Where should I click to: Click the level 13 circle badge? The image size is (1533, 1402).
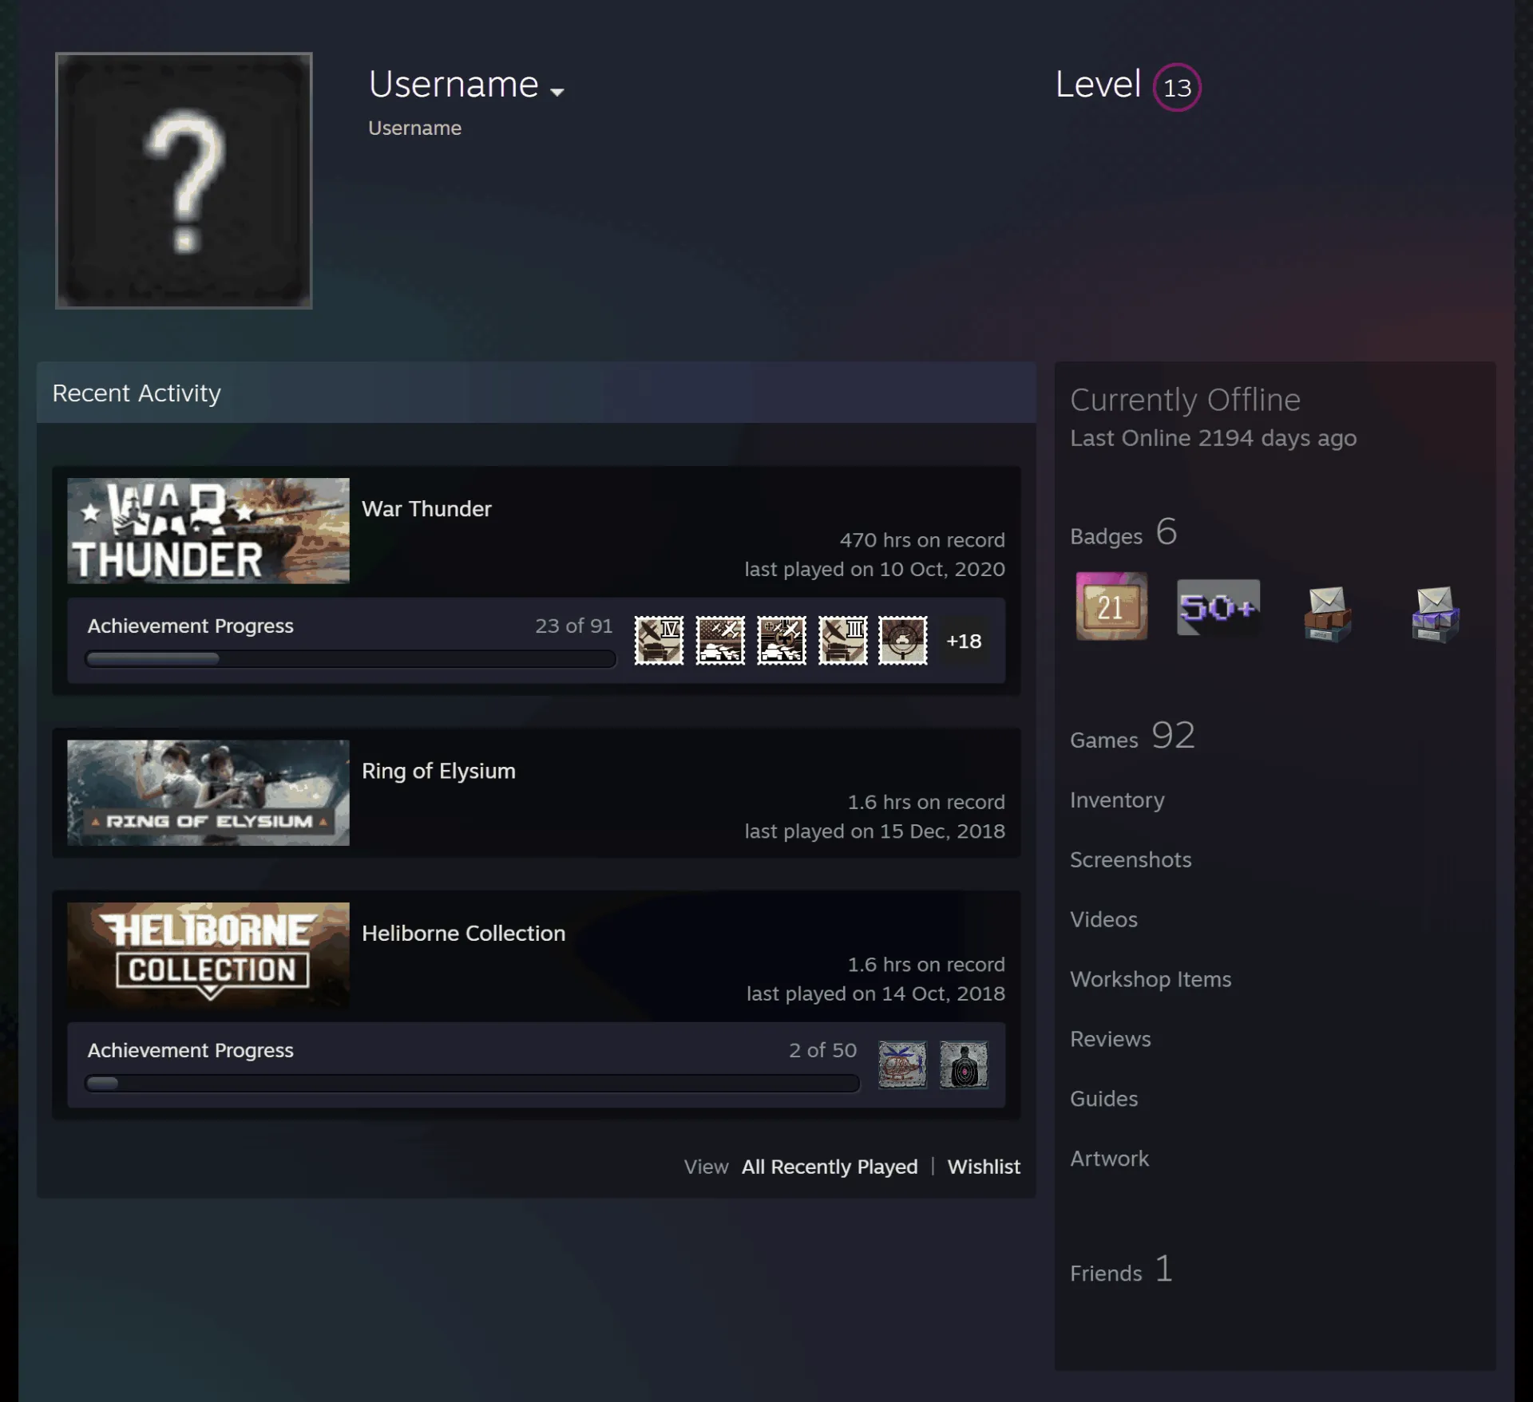pyautogui.click(x=1177, y=87)
